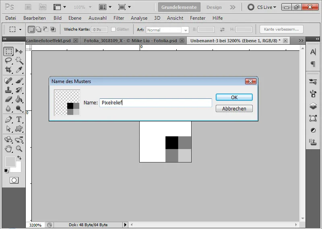Screen dimensions: 322x229
Task: Show hidden document tabs with double arrow
Action: click(301, 41)
